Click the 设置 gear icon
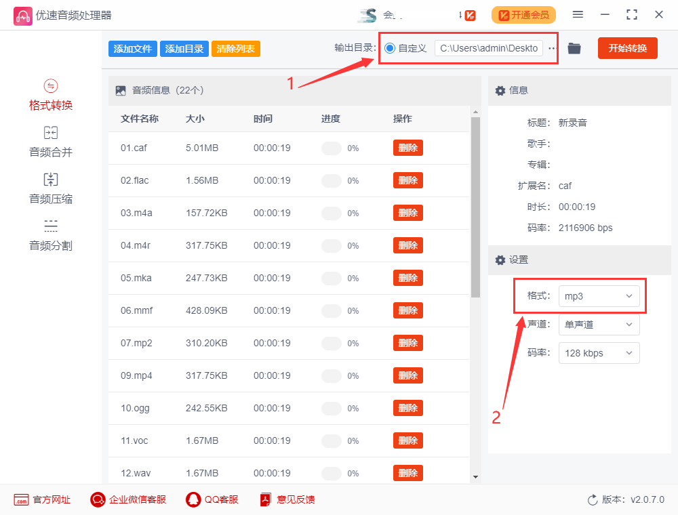Viewport: 678px width, 515px height. (x=500, y=260)
